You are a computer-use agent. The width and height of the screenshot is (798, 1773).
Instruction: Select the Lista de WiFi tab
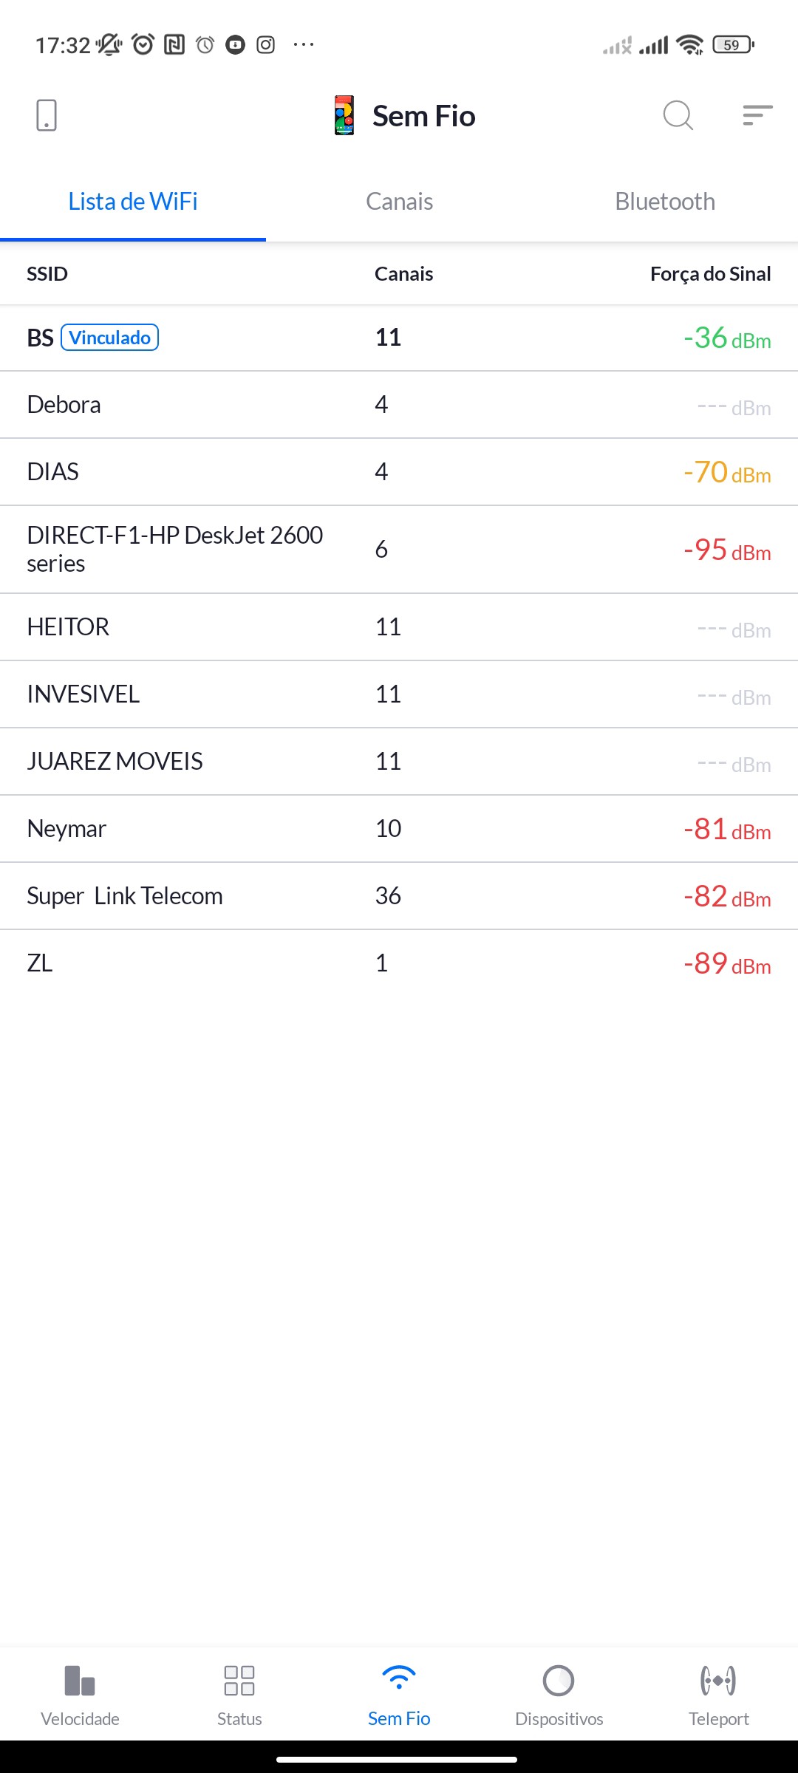[x=133, y=202]
